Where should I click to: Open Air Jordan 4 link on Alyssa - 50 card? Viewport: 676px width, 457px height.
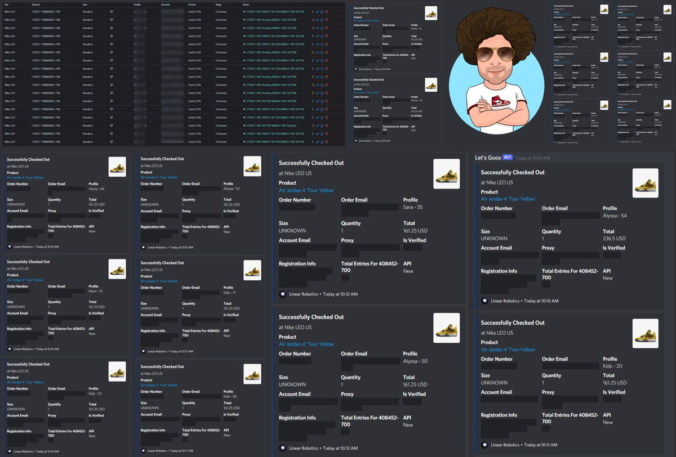pos(307,344)
